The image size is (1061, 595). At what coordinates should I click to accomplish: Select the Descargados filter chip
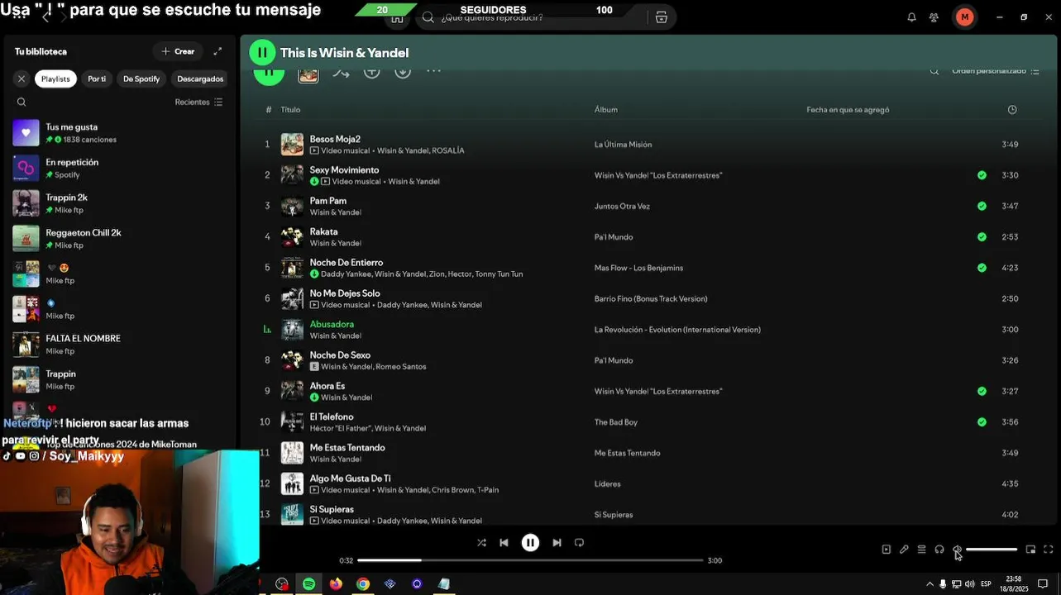pyautogui.click(x=200, y=79)
